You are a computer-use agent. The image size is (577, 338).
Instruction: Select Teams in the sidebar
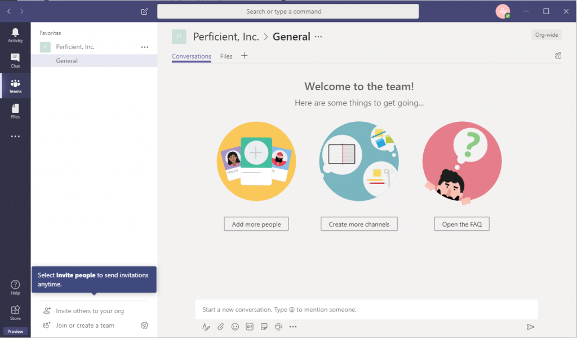point(15,86)
